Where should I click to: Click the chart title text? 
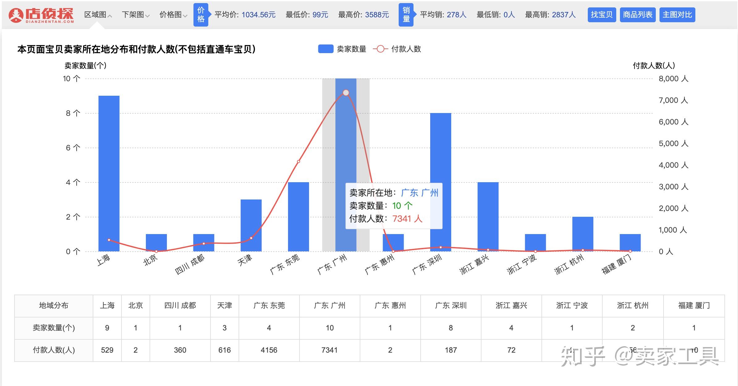point(136,49)
